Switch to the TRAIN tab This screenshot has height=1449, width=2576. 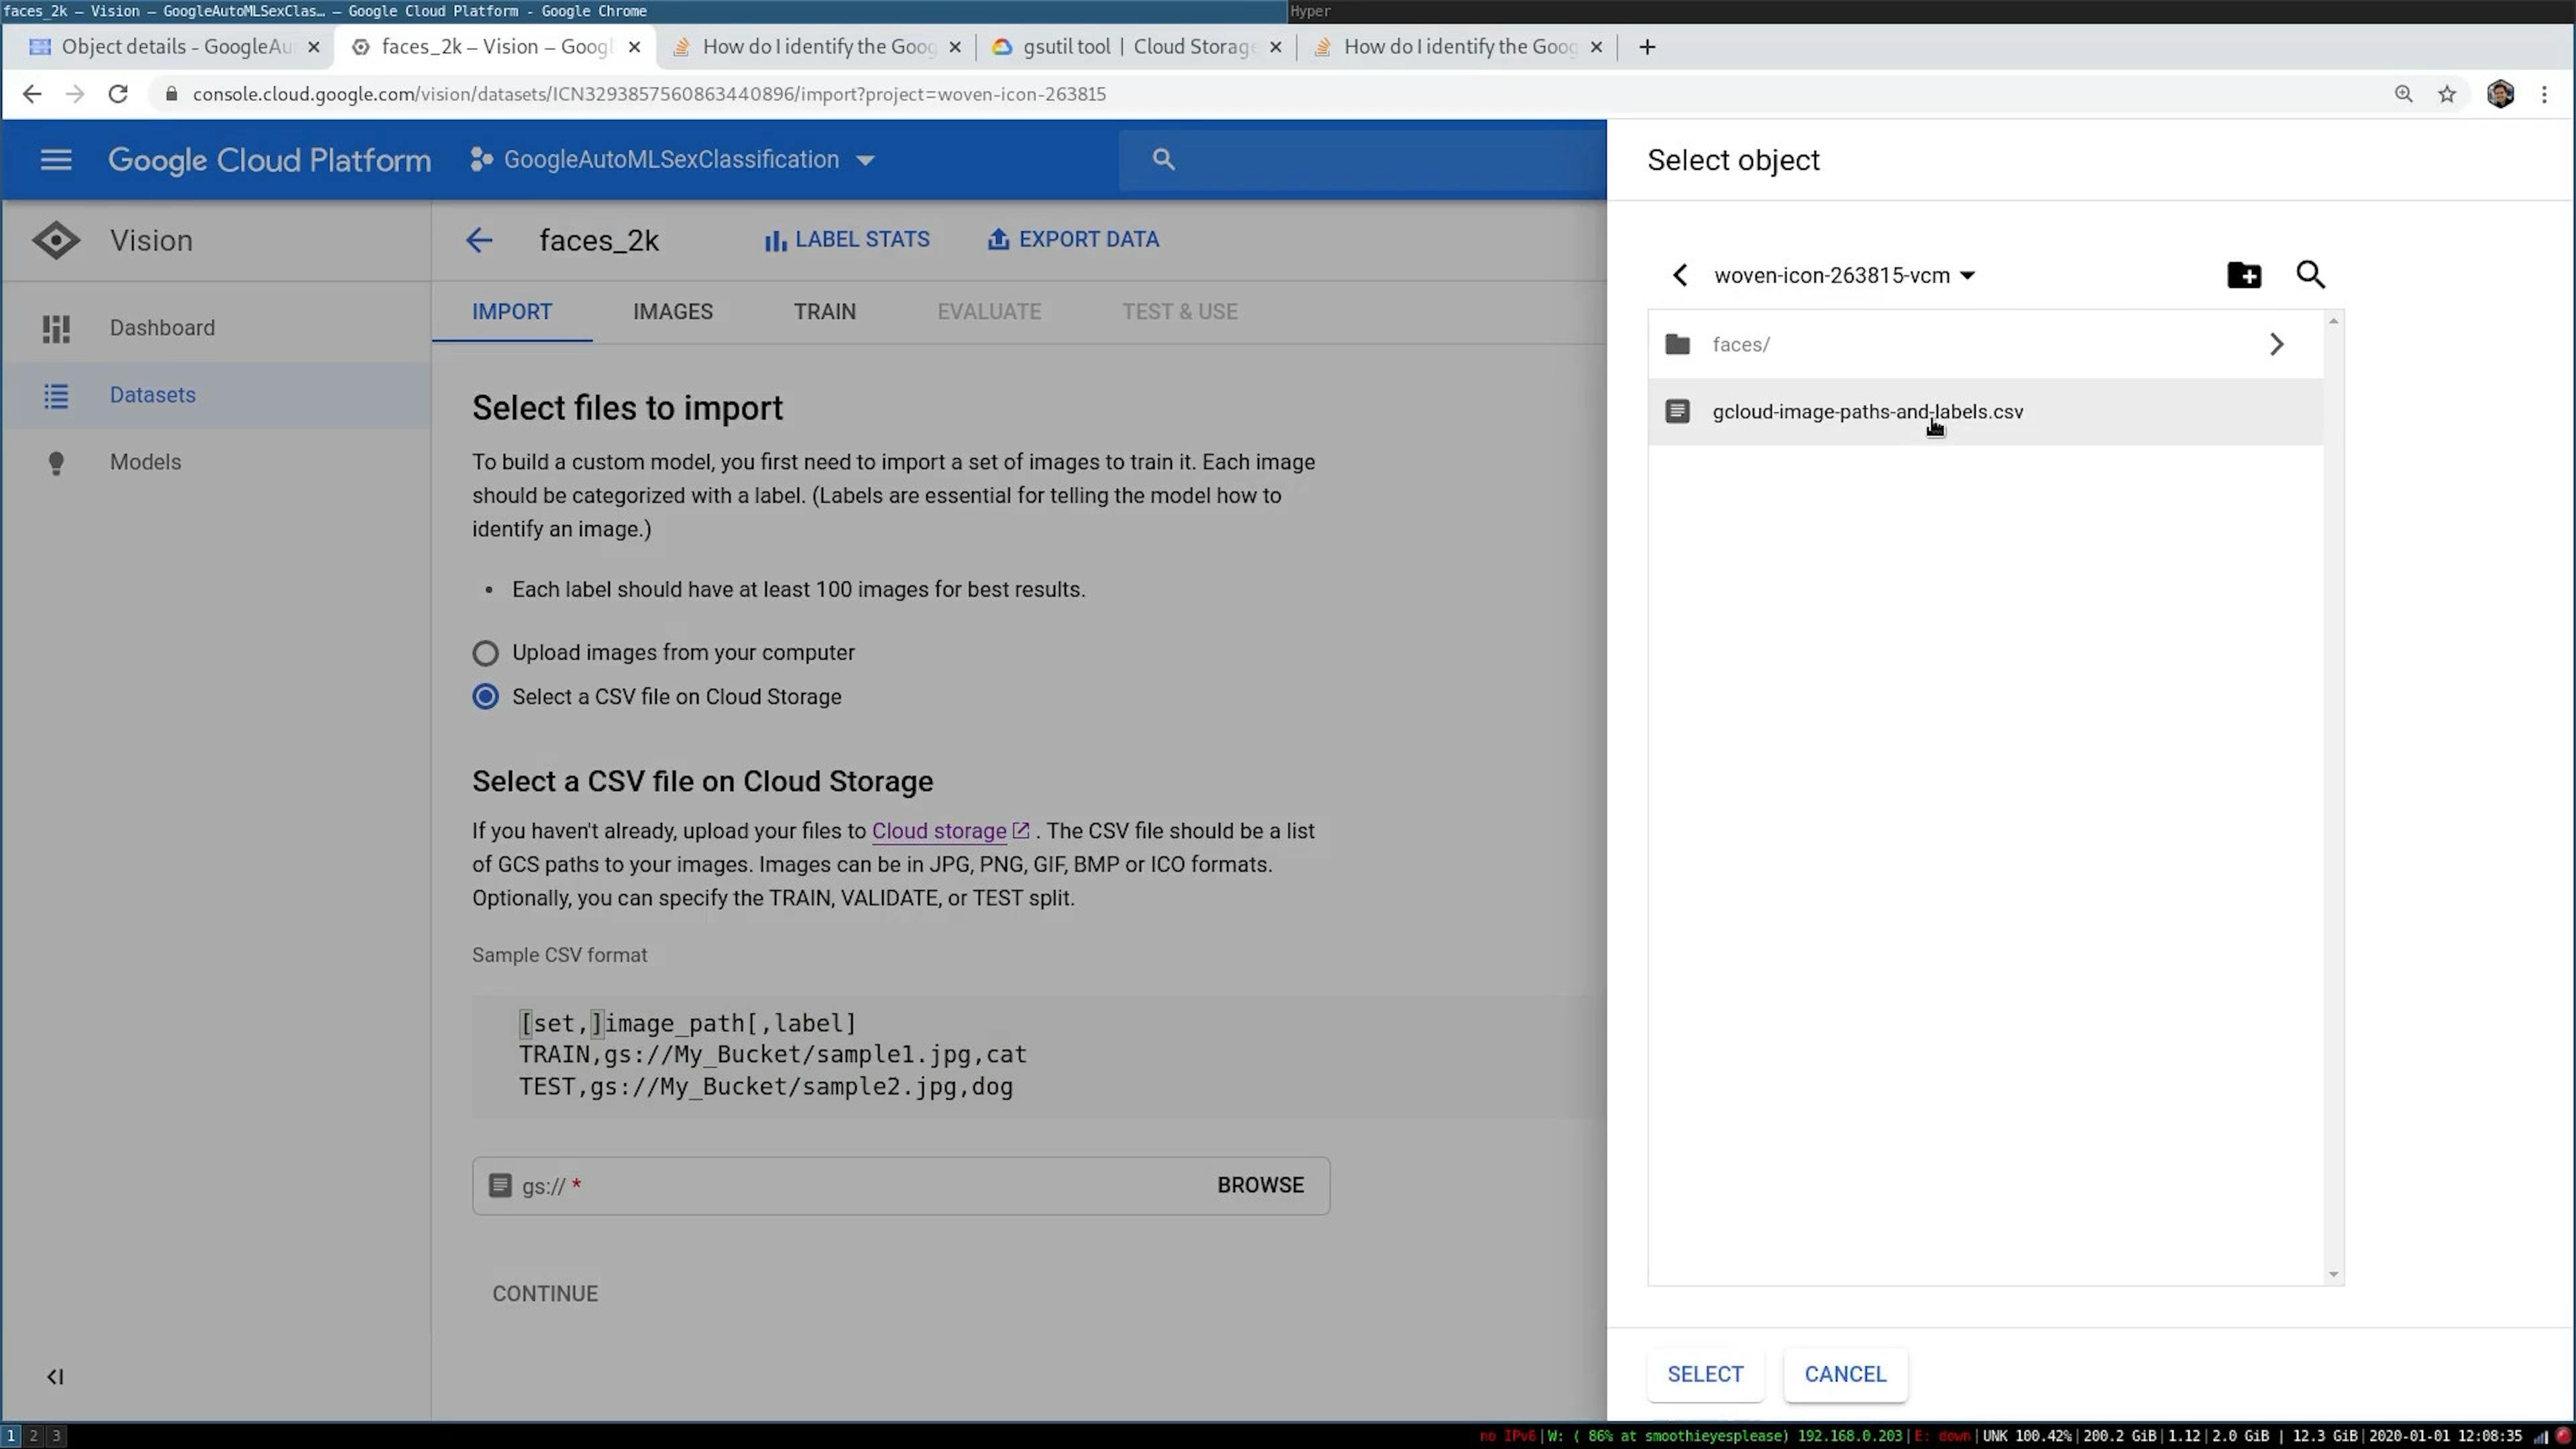pos(825,312)
